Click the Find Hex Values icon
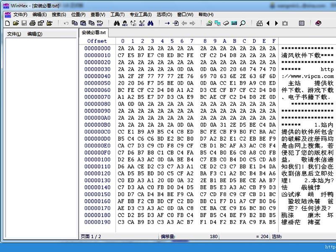The height and width of the screenshot is (252, 336). tap(125, 23)
